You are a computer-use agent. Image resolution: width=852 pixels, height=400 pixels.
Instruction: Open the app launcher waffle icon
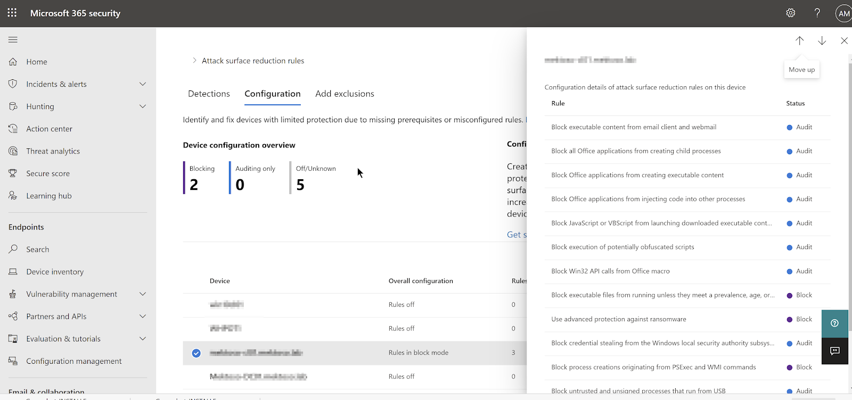click(x=12, y=13)
